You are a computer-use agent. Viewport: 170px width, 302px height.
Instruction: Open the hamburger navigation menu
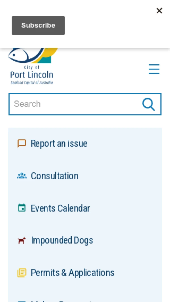click(154, 69)
